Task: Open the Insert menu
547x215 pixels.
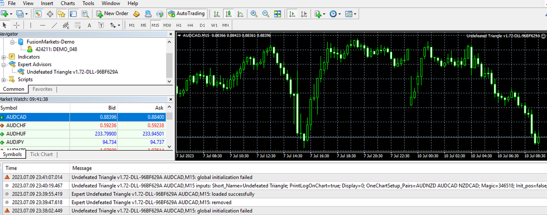Action: [47, 3]
